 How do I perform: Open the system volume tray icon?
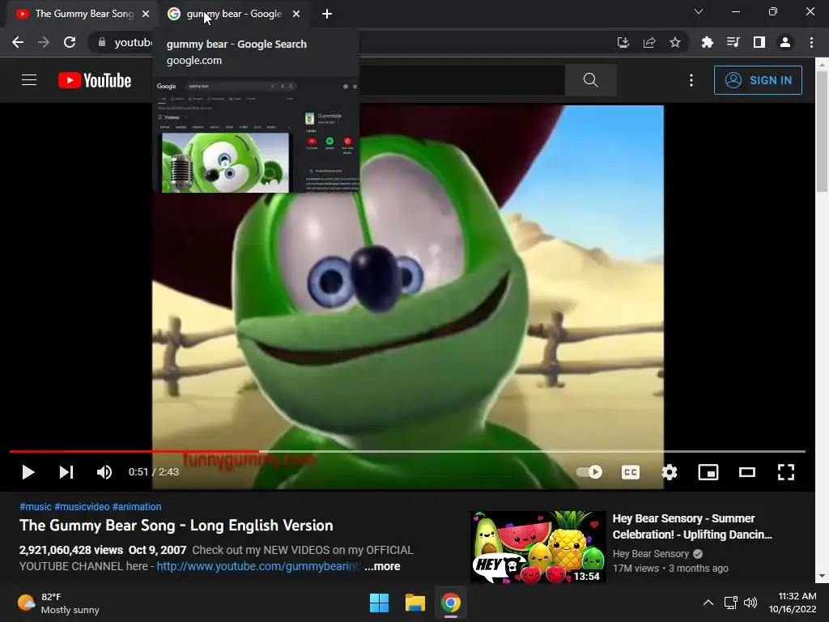coord(750,603)
